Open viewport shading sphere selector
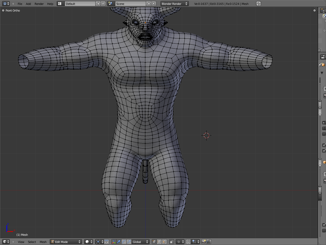Image resolution: width=326 pixels, height=245 pixels. [88, 242]
